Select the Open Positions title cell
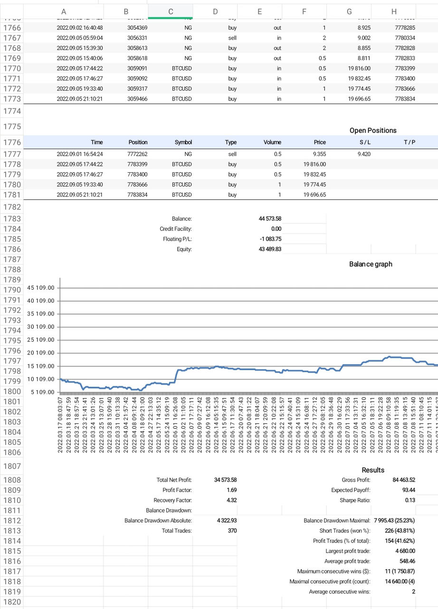 pyautogui.click(x=372, y=130)
